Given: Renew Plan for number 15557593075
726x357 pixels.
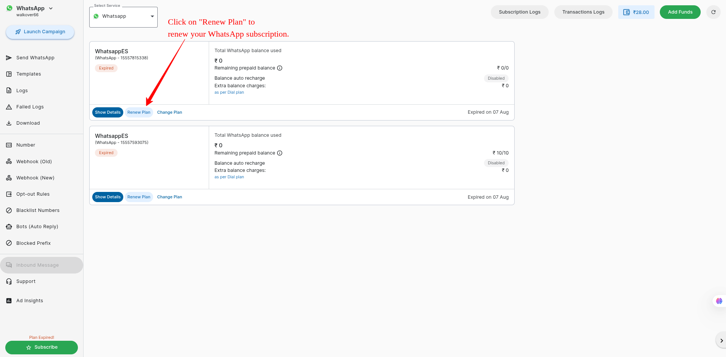Looking at the screenshot, I should click(139, 197).
